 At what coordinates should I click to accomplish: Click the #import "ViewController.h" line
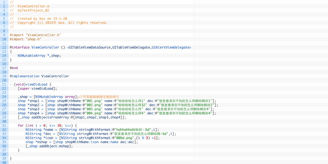(35, 35)
